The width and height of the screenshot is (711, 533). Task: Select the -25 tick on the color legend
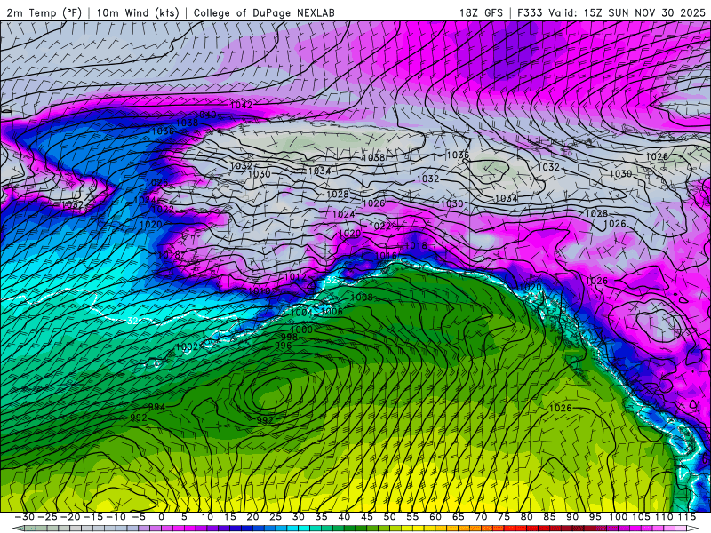pos(47,517)
